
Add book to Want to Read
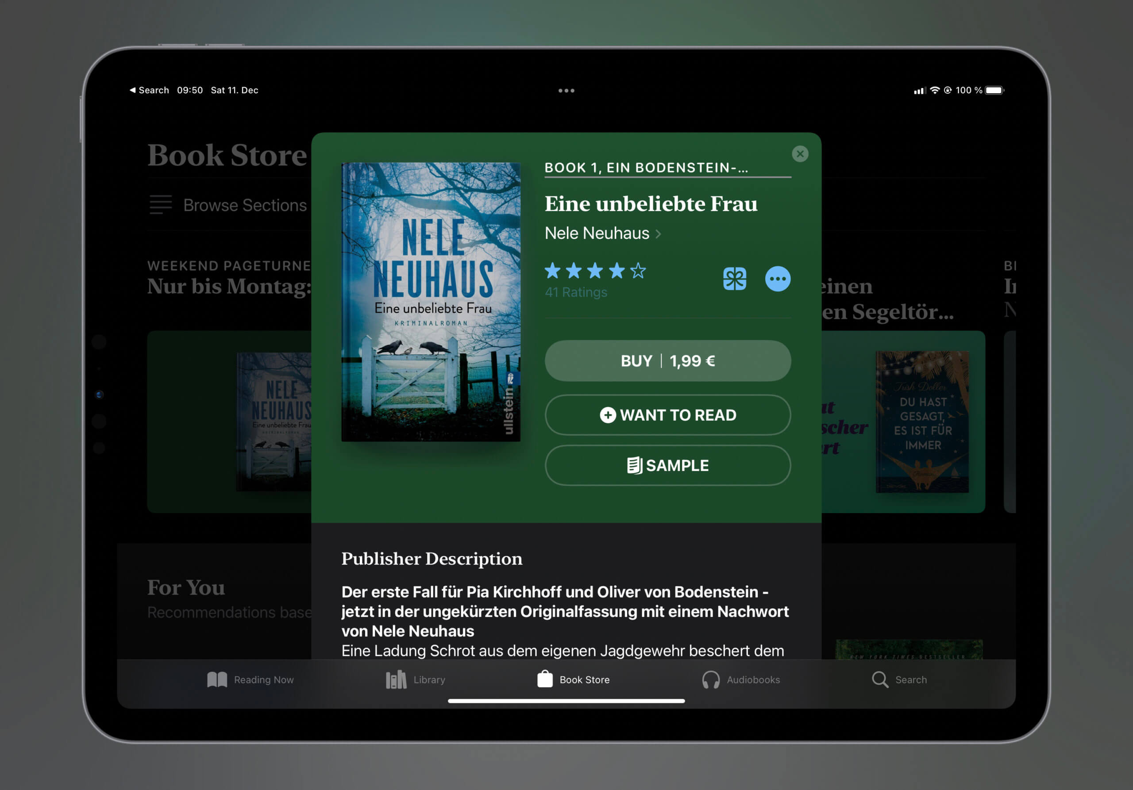point(668,415)
